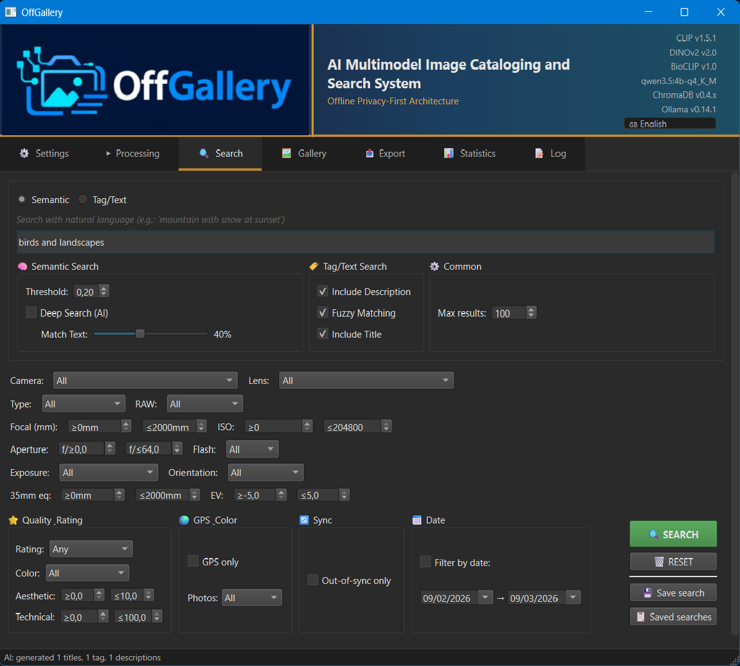Expand the Orientation dropdown

[x=266, y=472]
